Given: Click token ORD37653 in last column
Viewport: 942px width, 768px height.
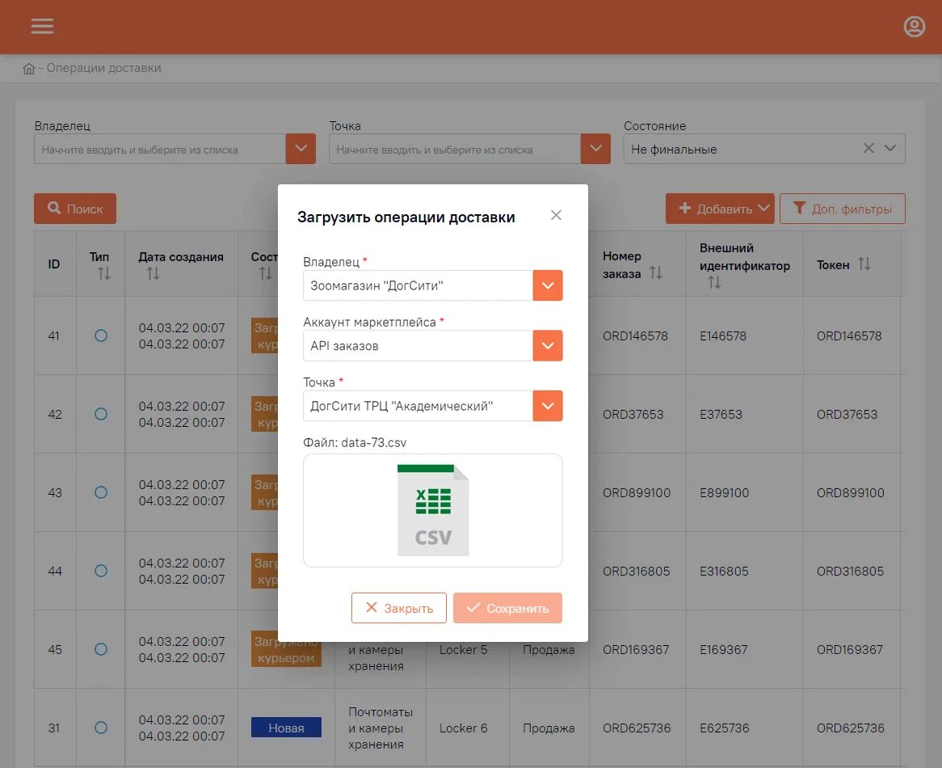Looking at the screenshot, I should (847, 415).
